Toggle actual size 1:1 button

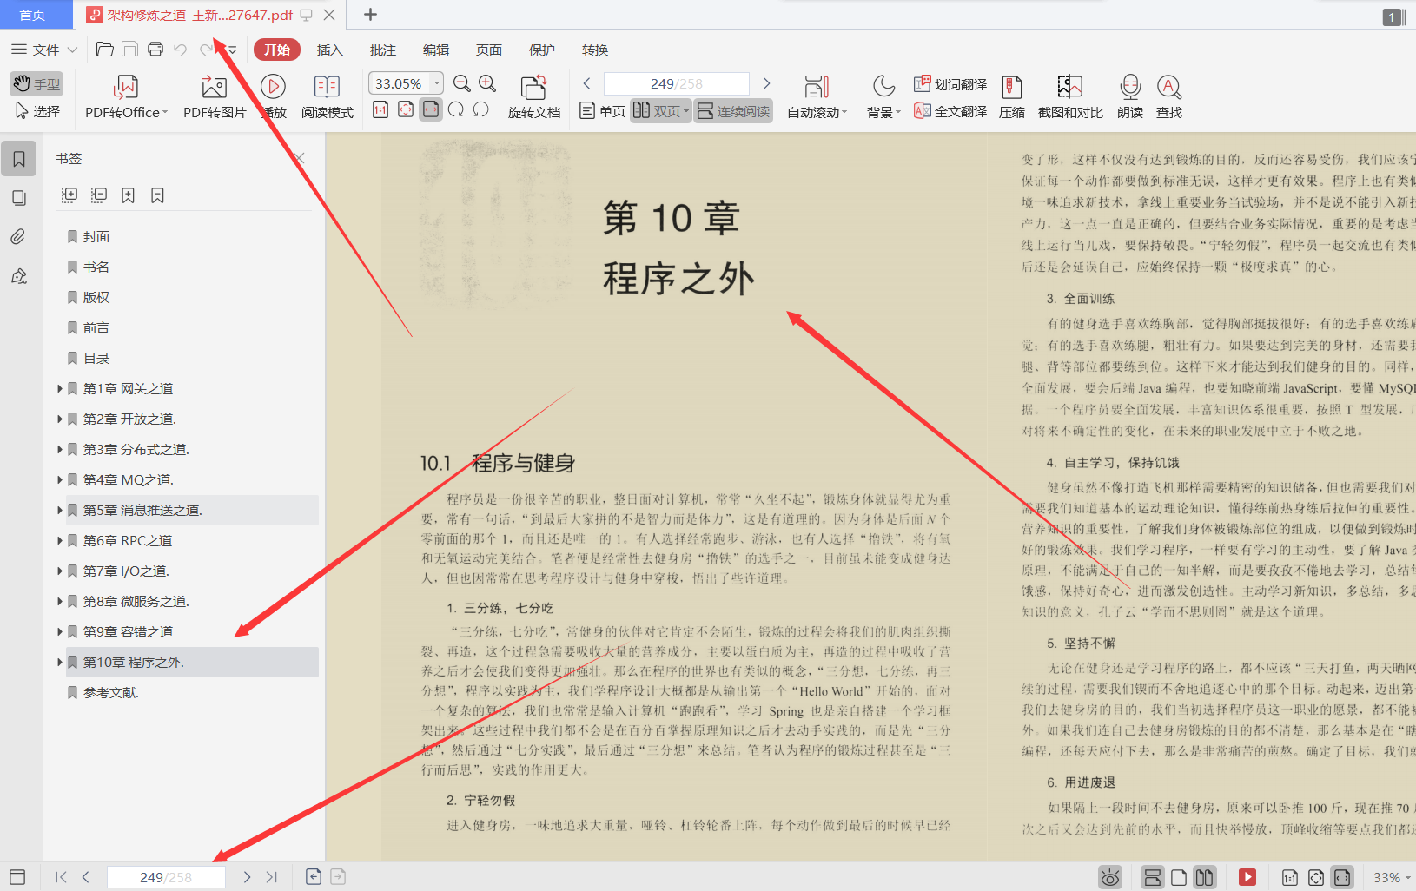[380, 109]
